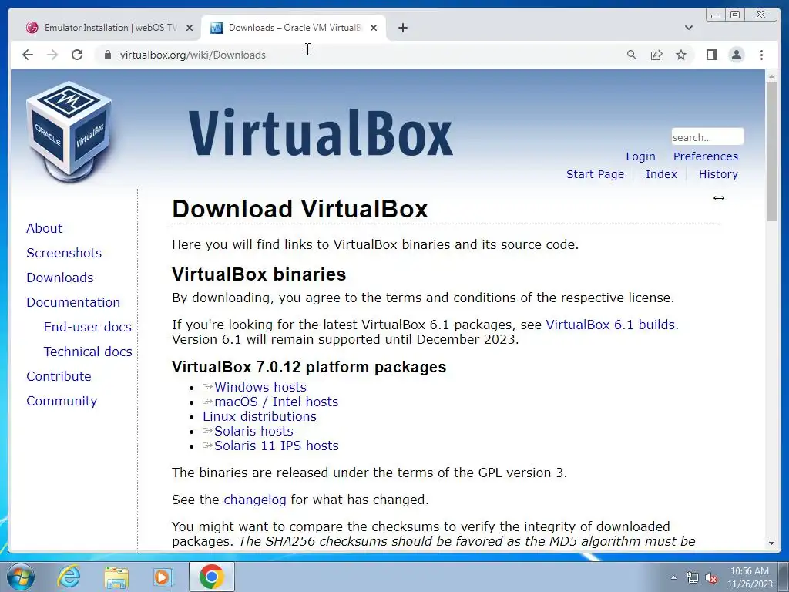Go to Start Page

tap(595, 174)
